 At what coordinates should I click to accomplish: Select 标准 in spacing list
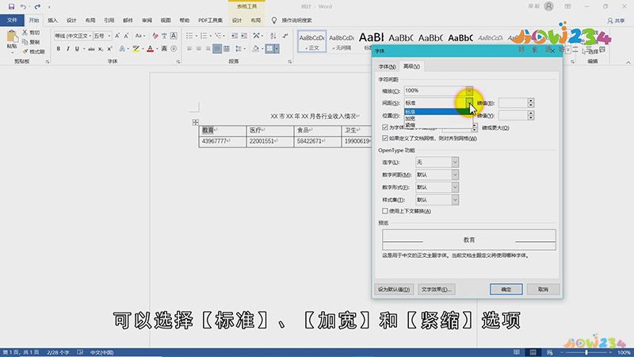pos(438,112)
